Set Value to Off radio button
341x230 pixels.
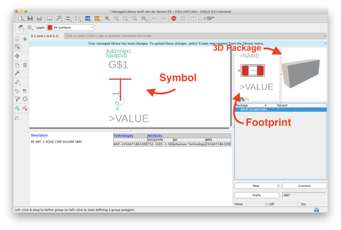(267, 204)
